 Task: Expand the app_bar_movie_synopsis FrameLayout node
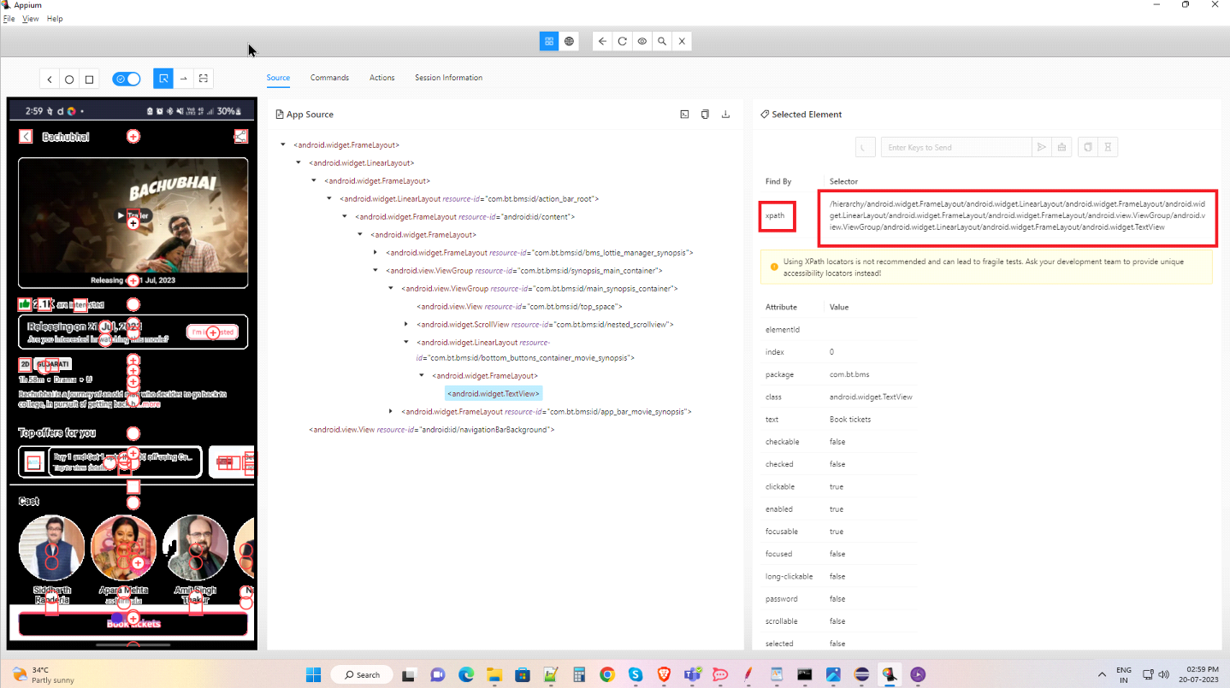tap(391, 411)
